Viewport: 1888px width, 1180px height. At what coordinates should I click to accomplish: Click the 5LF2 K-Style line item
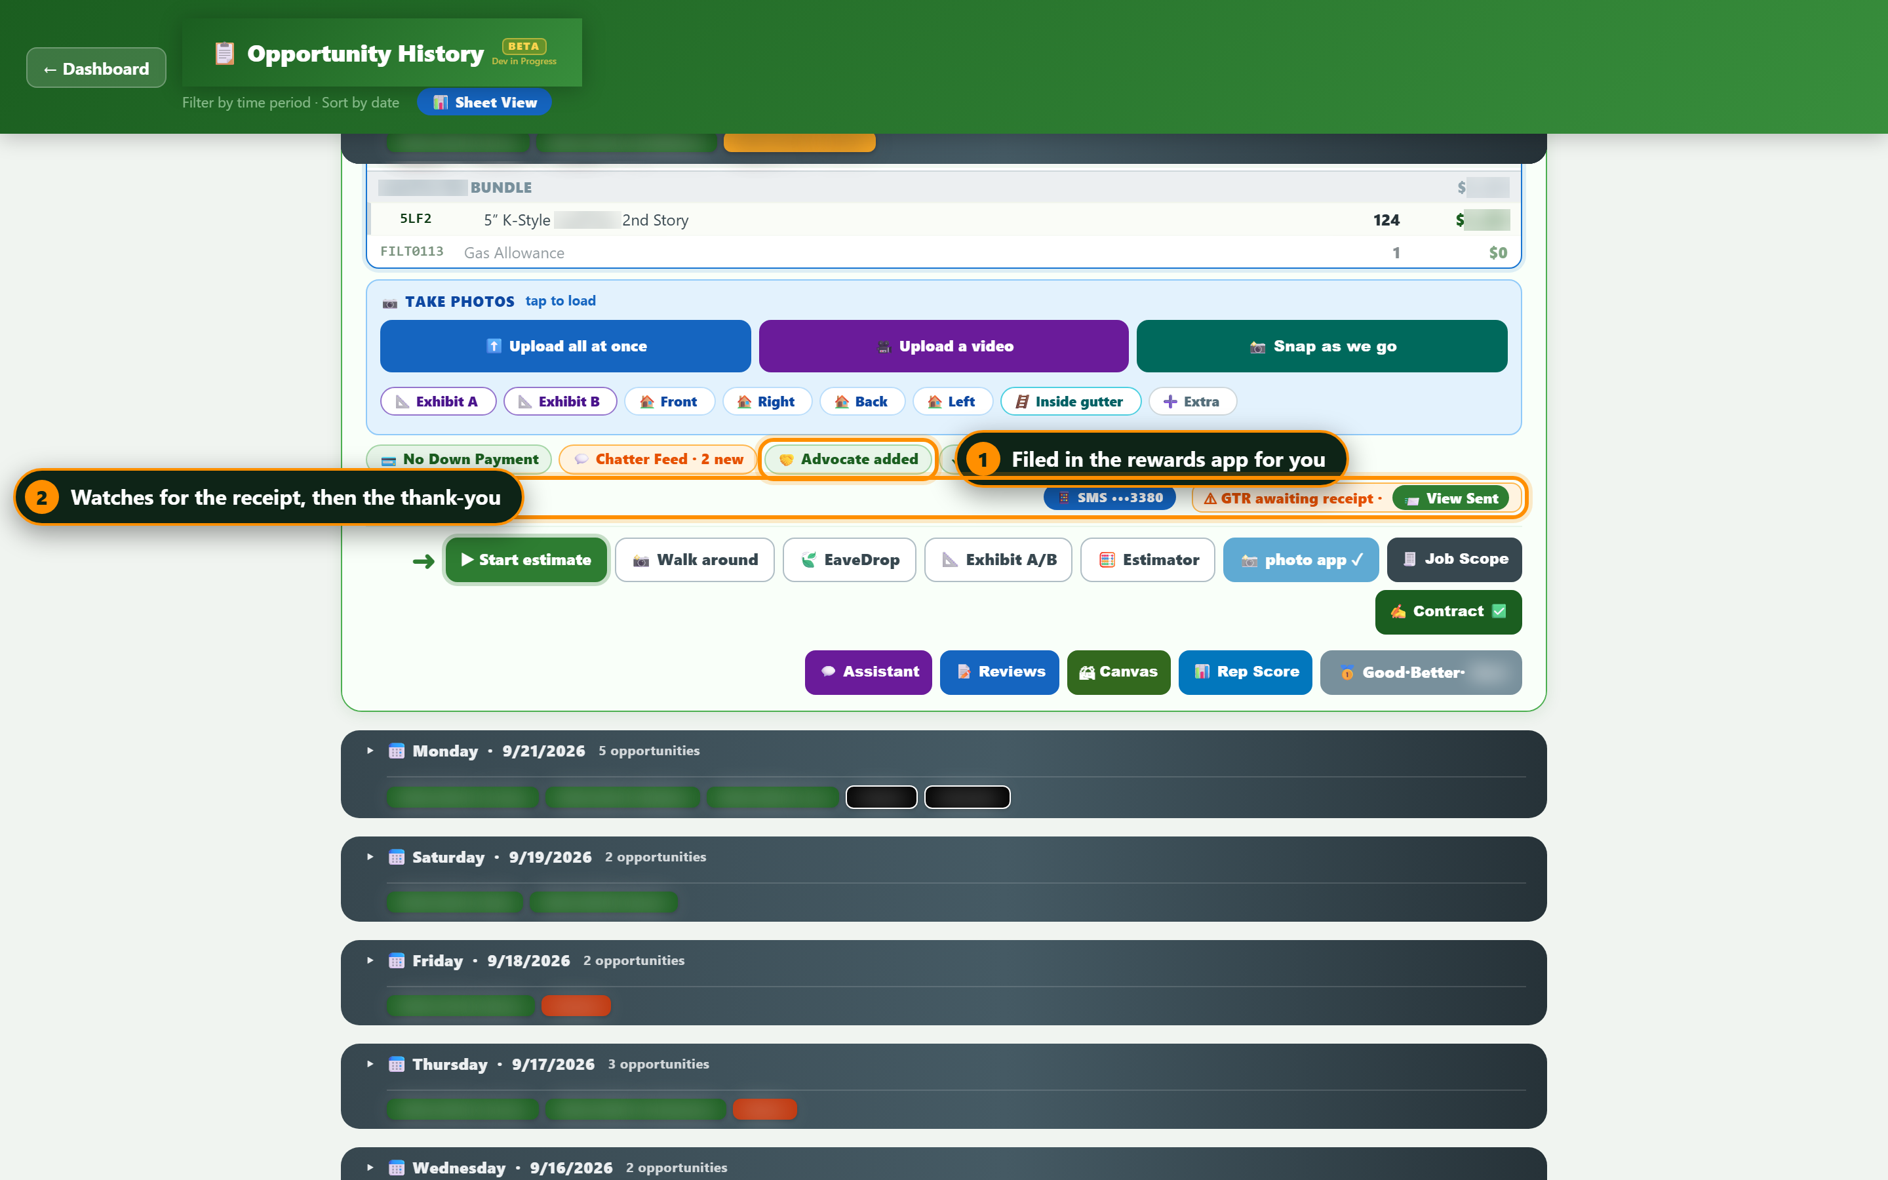click(x=943, y=220)
